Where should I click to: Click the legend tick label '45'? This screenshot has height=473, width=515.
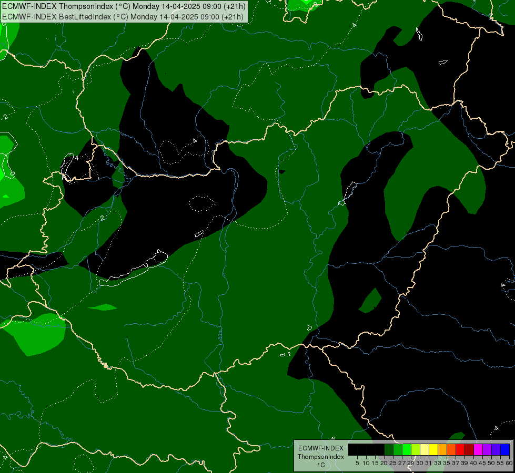tap(483, 463)
